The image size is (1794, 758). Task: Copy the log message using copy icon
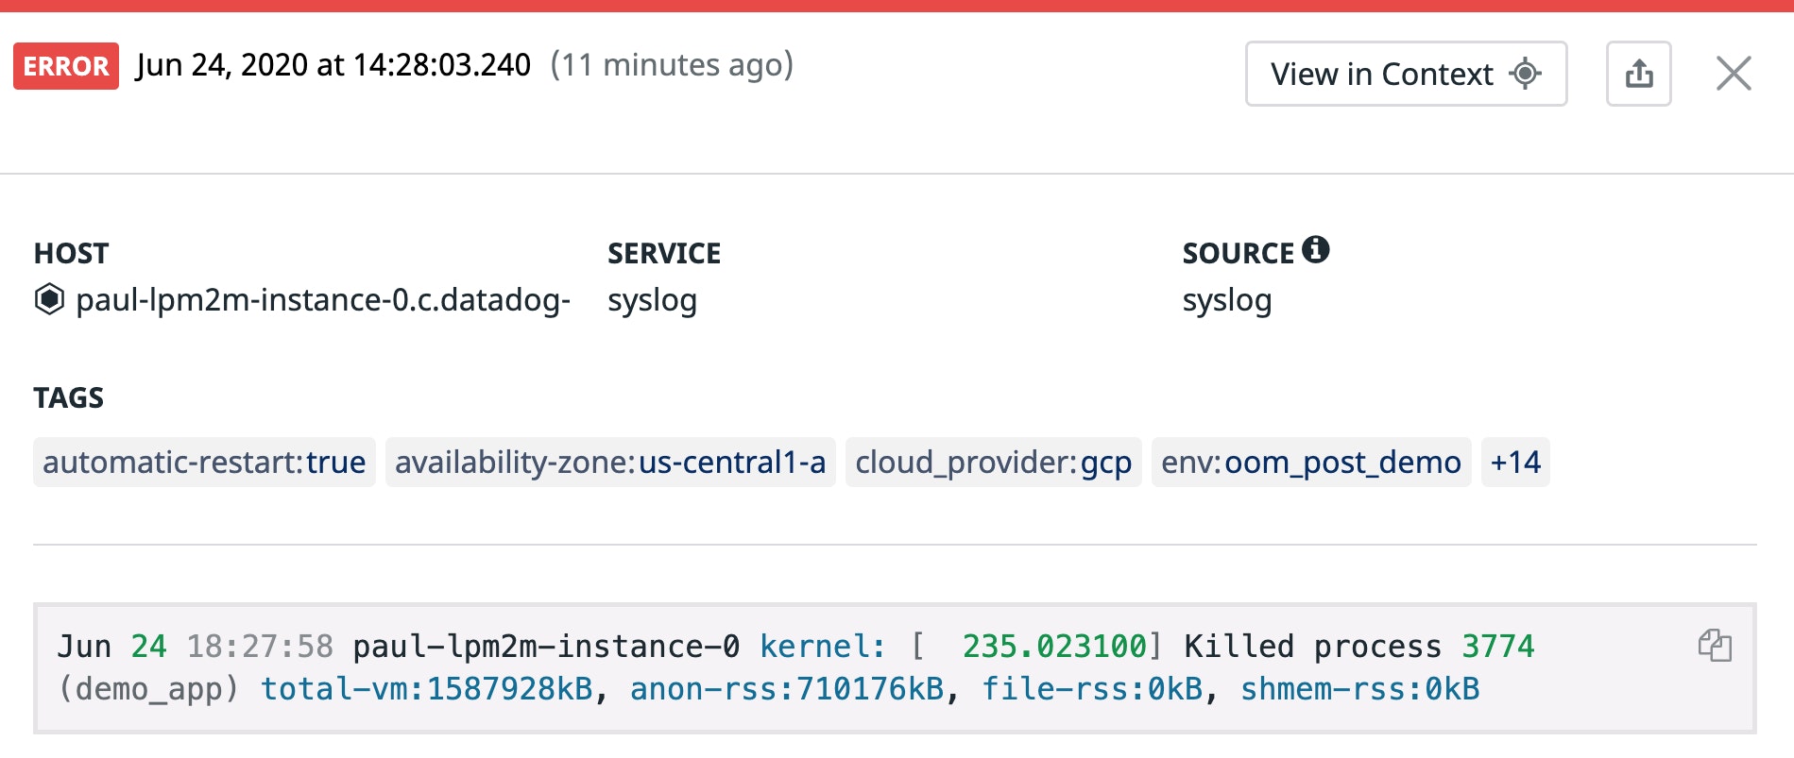(x=1714, y=647)
